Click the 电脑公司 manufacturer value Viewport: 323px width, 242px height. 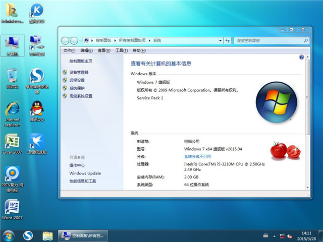tap(192, 141)
